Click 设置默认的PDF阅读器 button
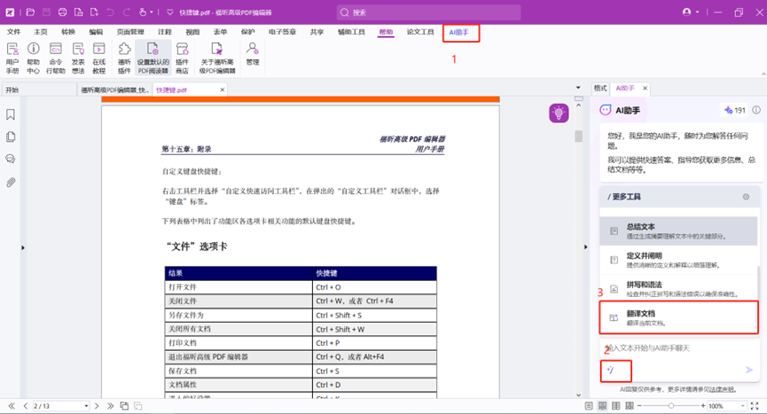This screenshot has height=414, width=767. (153, 58)
